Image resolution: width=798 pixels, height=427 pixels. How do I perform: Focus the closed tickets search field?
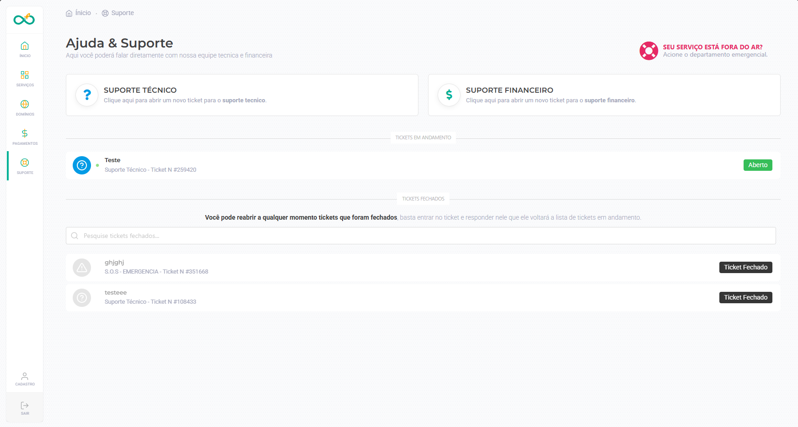point(421,236)
